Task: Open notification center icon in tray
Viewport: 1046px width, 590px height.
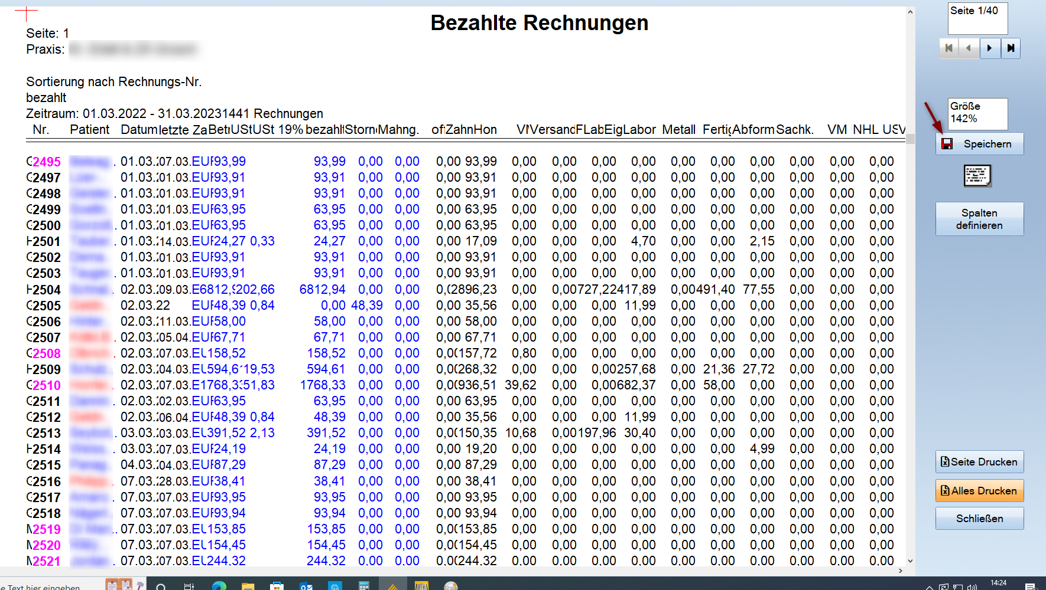Action: [1030, 586]
